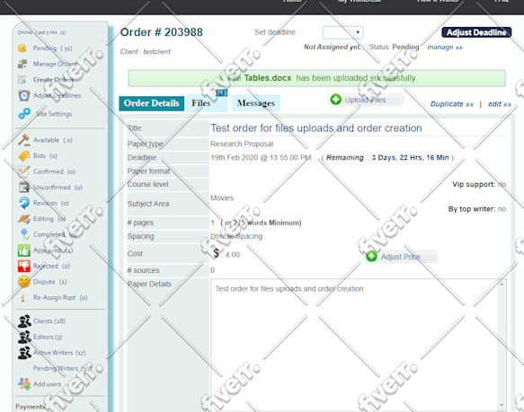Click the Rejected thumbs-down icon

coord(24,266)
